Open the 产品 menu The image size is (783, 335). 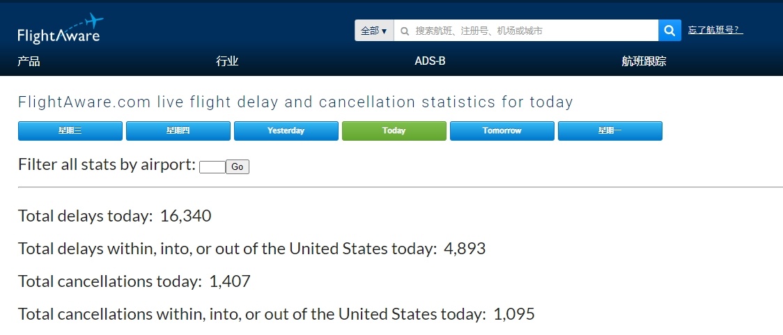point(29,61)
